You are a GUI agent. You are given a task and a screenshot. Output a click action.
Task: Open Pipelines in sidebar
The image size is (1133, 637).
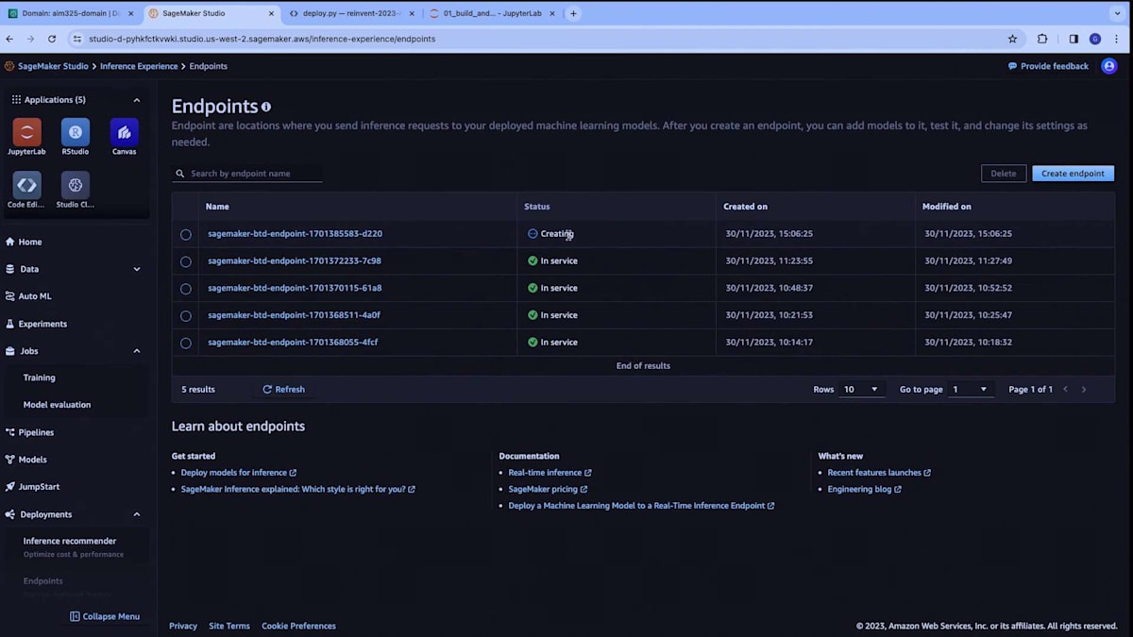point(36,432)
